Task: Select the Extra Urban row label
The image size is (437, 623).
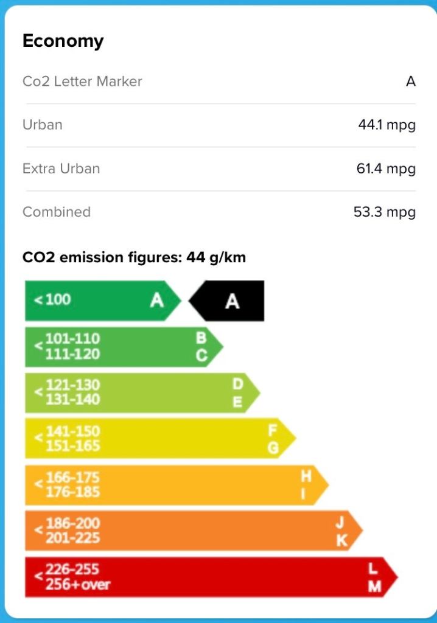Action: tap(61, 169)
